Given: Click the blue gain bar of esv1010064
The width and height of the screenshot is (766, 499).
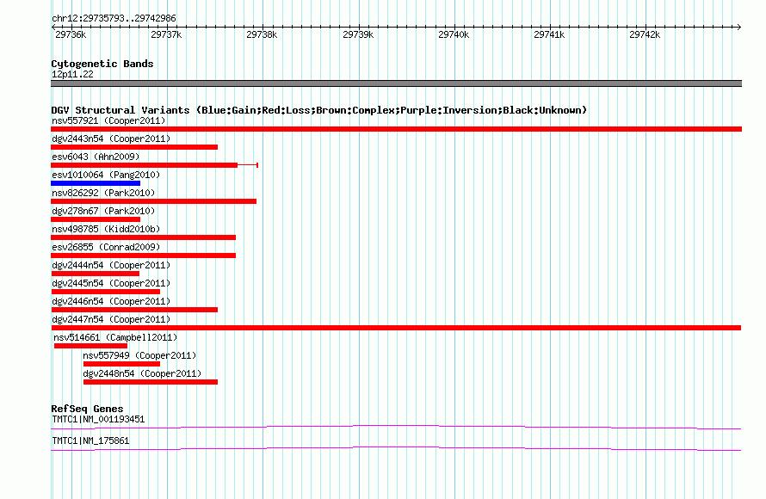Looking at the screenshot, I should pyautogui.click(x=96, y=183).
